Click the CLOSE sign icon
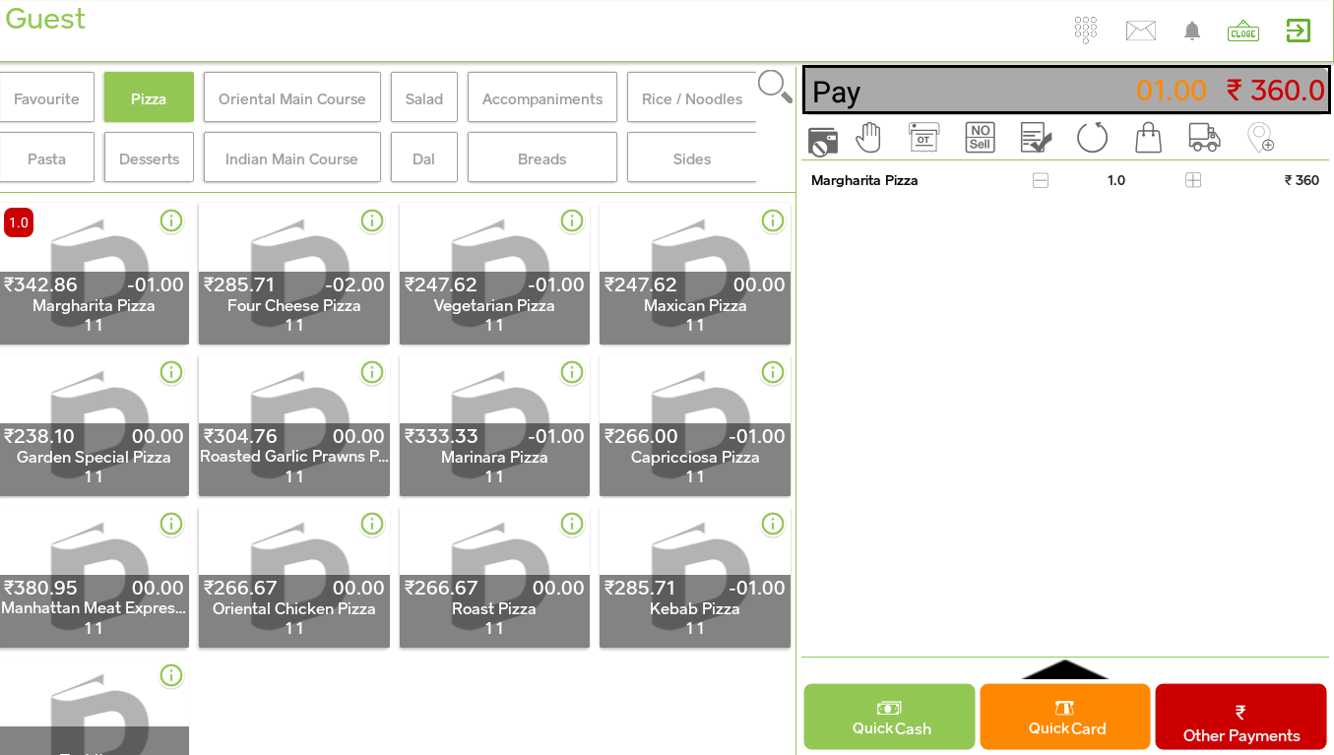 tap(1243, 31)
